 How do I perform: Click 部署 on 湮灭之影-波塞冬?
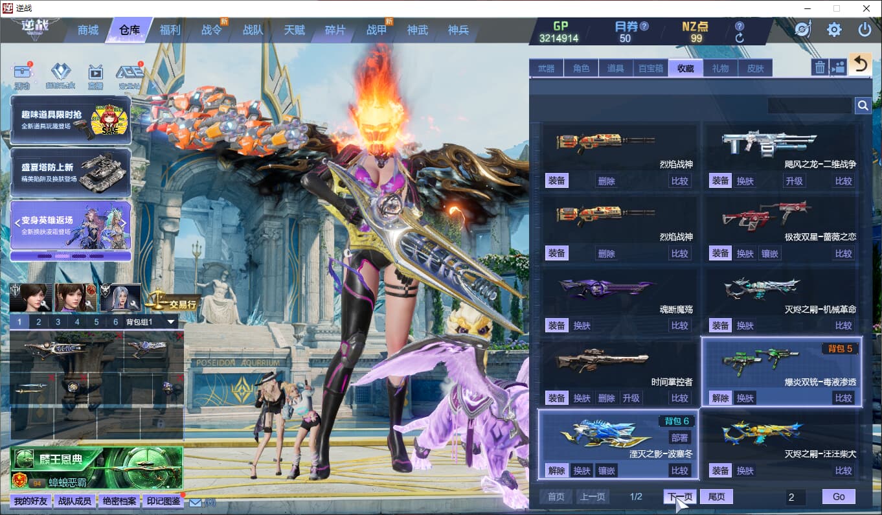pyautogui.click(x=680, y=438)
